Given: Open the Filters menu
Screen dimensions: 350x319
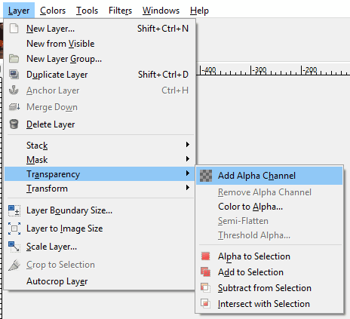Looking at the screenshot, I should pos(120,11).
